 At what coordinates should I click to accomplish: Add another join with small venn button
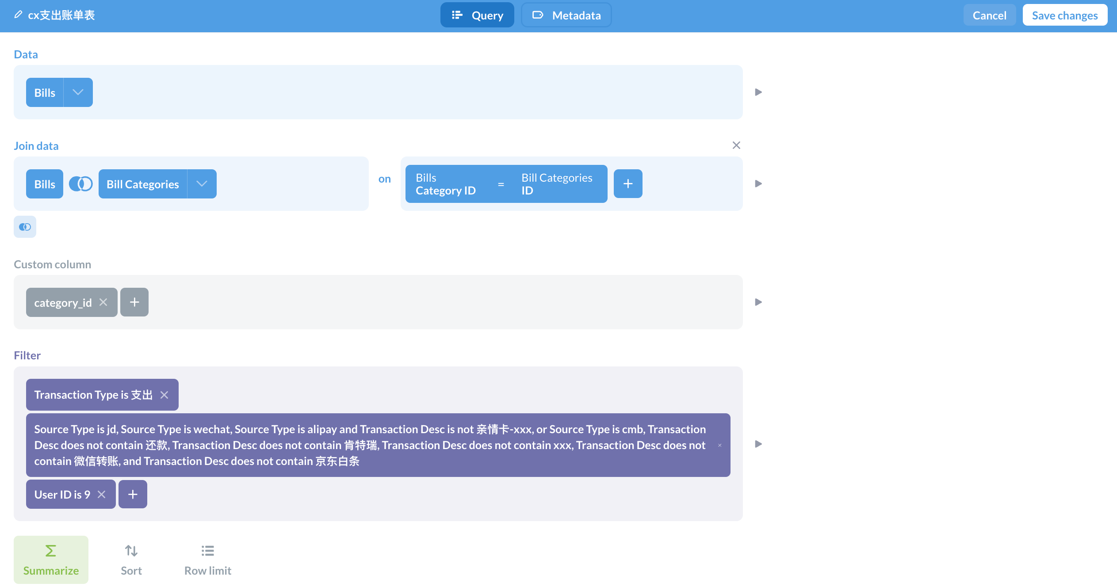tap(25, 227)
